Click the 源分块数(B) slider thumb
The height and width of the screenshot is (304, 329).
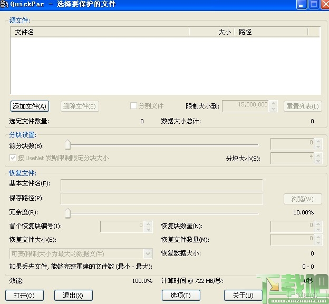coord(67,145)
